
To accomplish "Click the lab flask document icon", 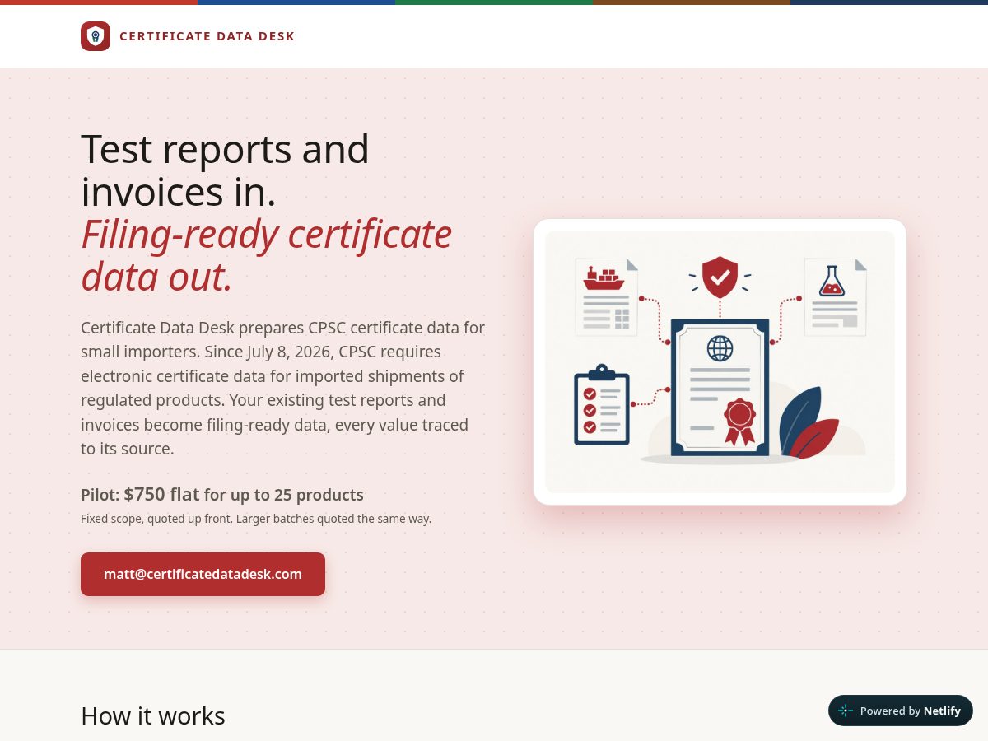I will pyautogui.click(x=835, y=297).
